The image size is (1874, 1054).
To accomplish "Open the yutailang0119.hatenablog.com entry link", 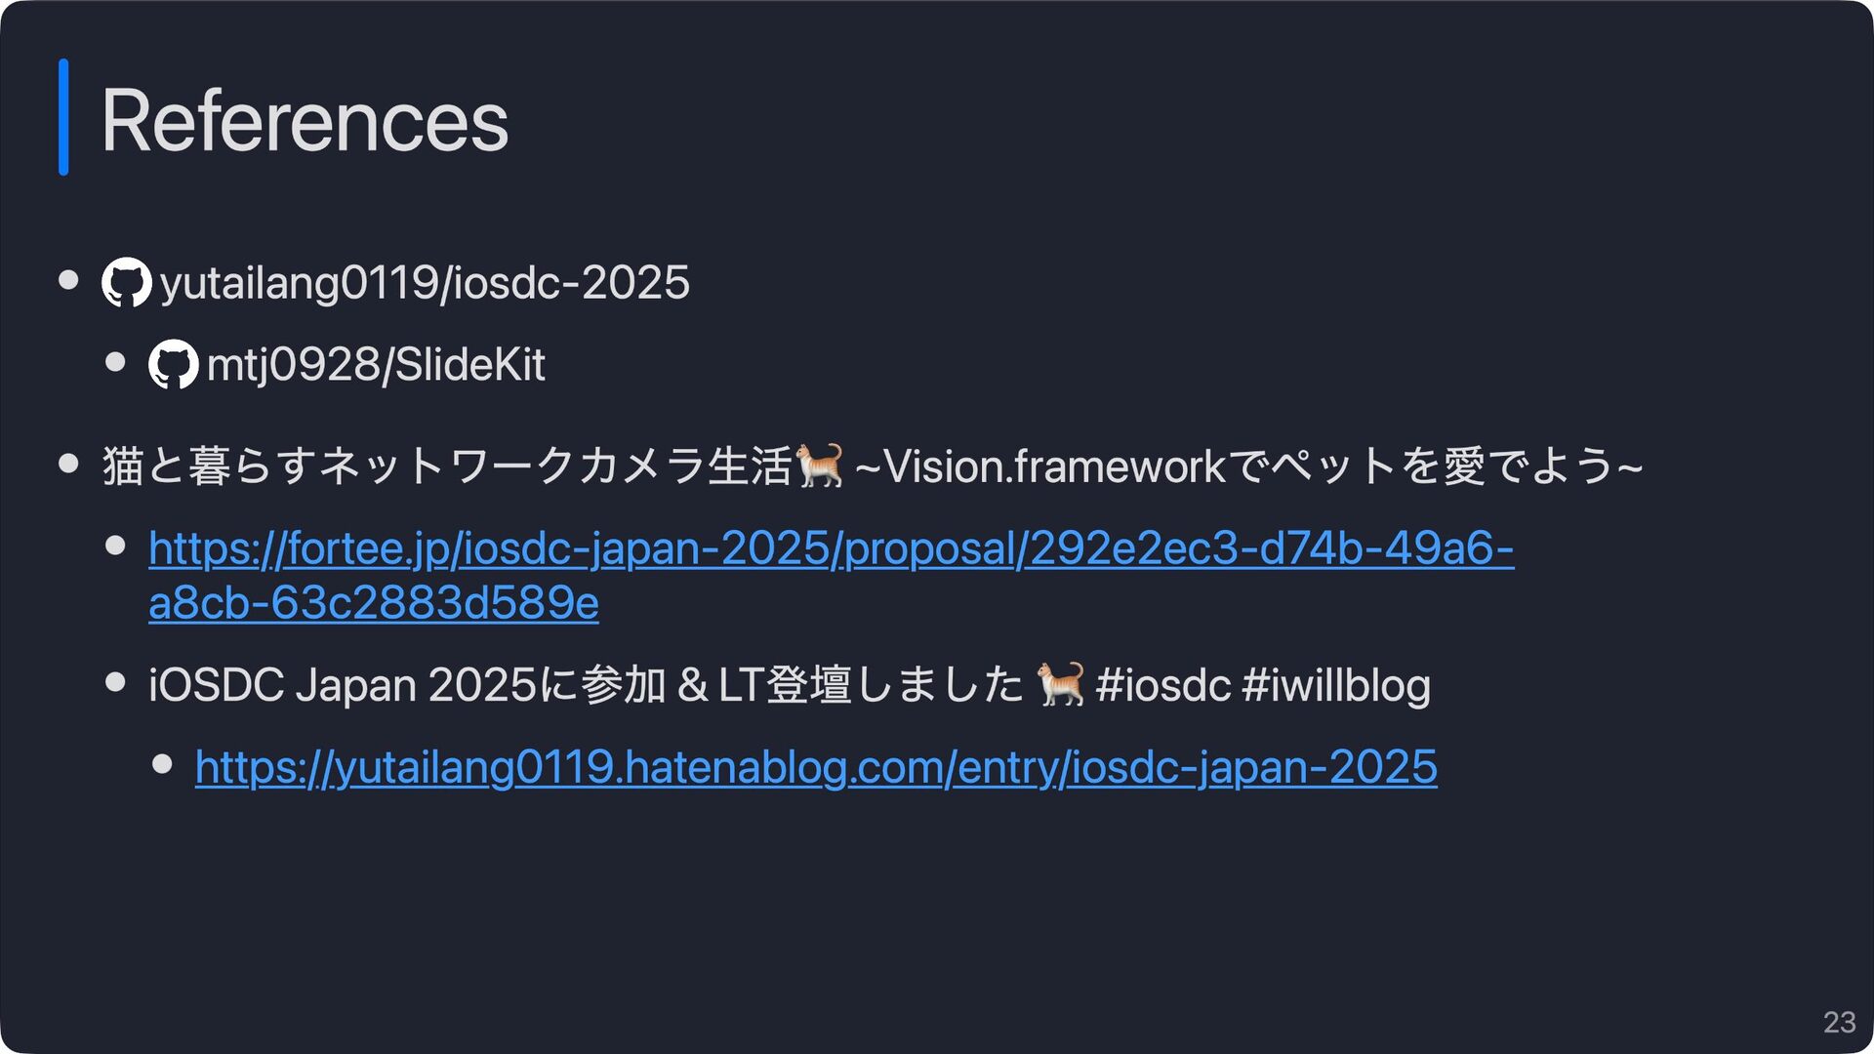I will (x=816, y=767).
